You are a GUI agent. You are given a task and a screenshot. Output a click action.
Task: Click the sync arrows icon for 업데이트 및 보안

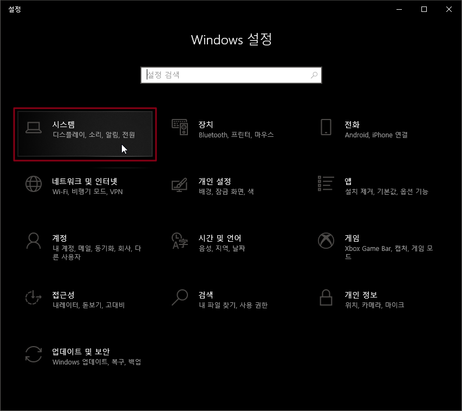coord(33,354)
